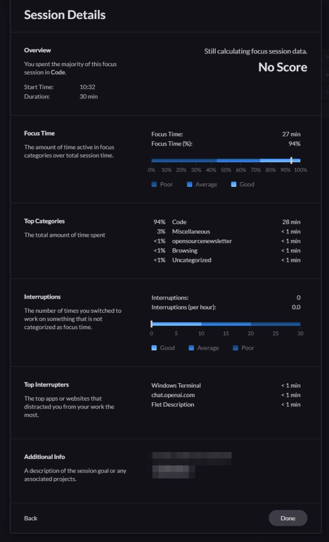Viewport: 329px width, 542px height.
Task: Click the Average swatch in the Interruptions legend
Action: click(192, 348)
